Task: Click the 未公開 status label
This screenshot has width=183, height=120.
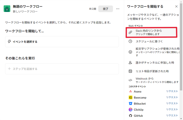Action: [x=92, y=9]
